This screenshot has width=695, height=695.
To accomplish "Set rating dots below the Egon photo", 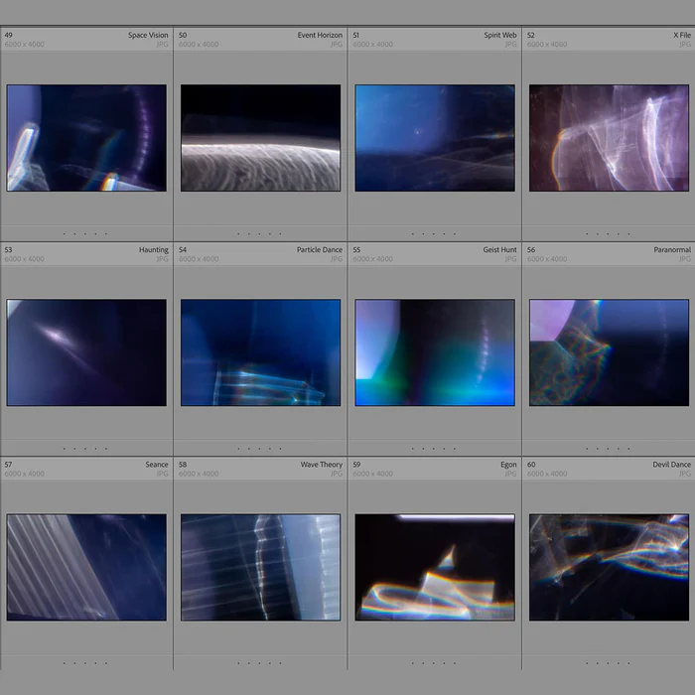I will (x=435, y=662).
